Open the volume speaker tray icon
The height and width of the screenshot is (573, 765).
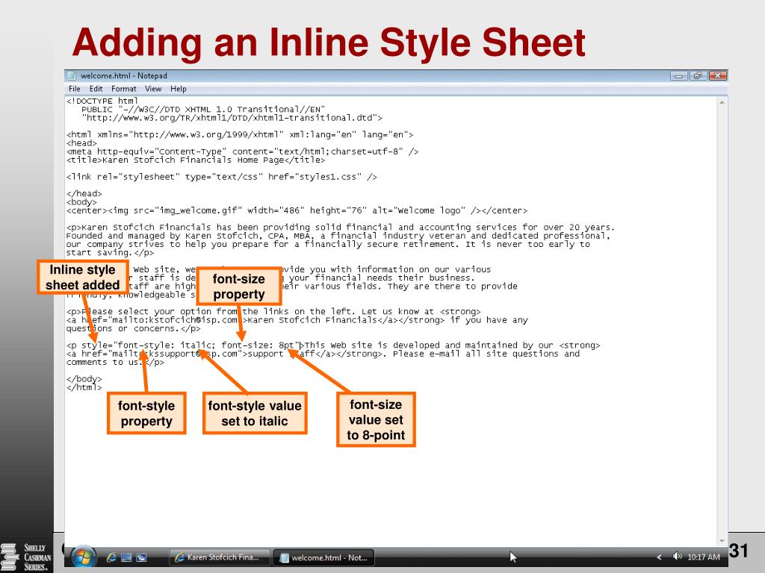(677, 556)
